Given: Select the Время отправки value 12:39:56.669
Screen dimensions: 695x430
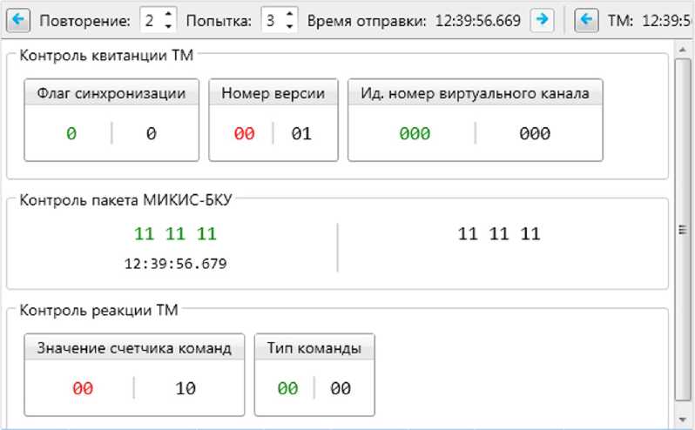Looking at the screenshot, I should tap(478, 20).
